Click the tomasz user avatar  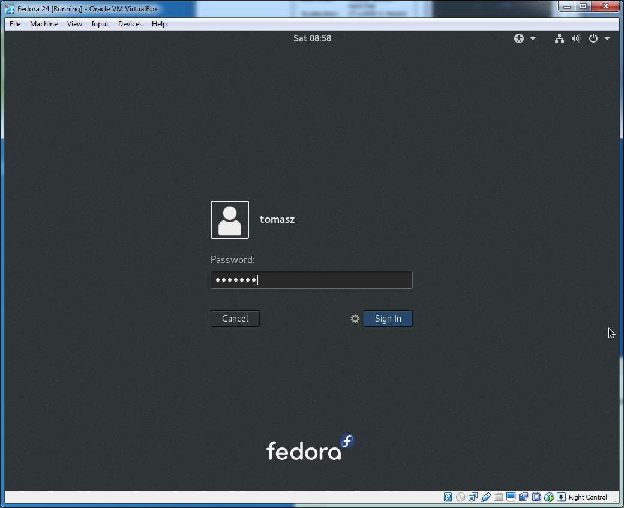(x=230, y=220)
